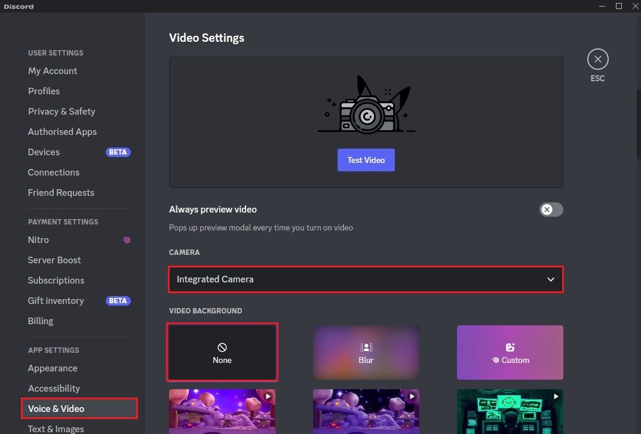The image size is (641, 434).
Task: Select the None video background
Action: click(222, 352)
